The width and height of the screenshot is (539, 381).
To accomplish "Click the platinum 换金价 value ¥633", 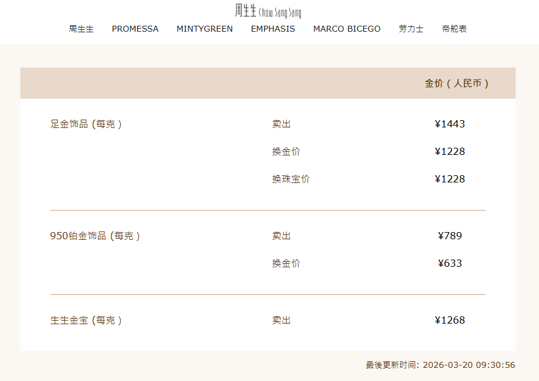I will (x=450, y=263).
